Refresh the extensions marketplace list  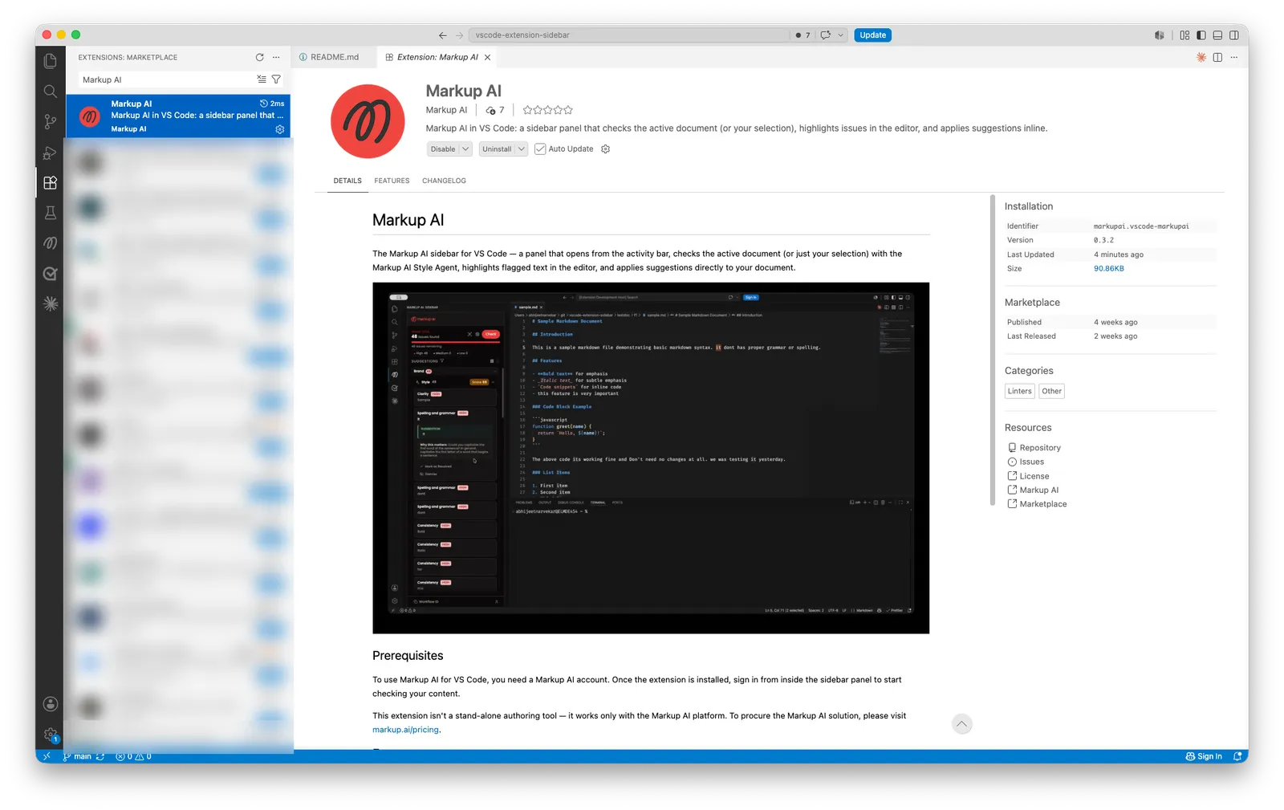tap(259, 57)
